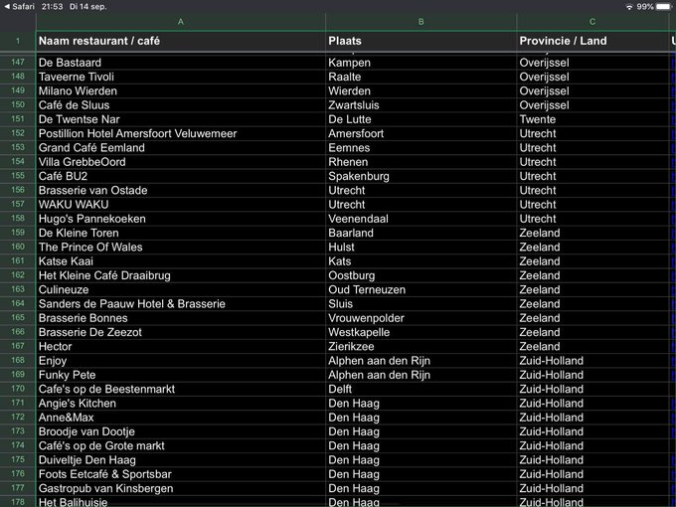Tap the Safari back link in status bar
676x507 pixels.
pyautogui.click(x=20, y=7)
